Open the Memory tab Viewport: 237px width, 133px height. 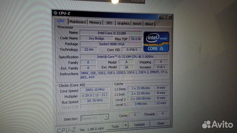point(95,22)
